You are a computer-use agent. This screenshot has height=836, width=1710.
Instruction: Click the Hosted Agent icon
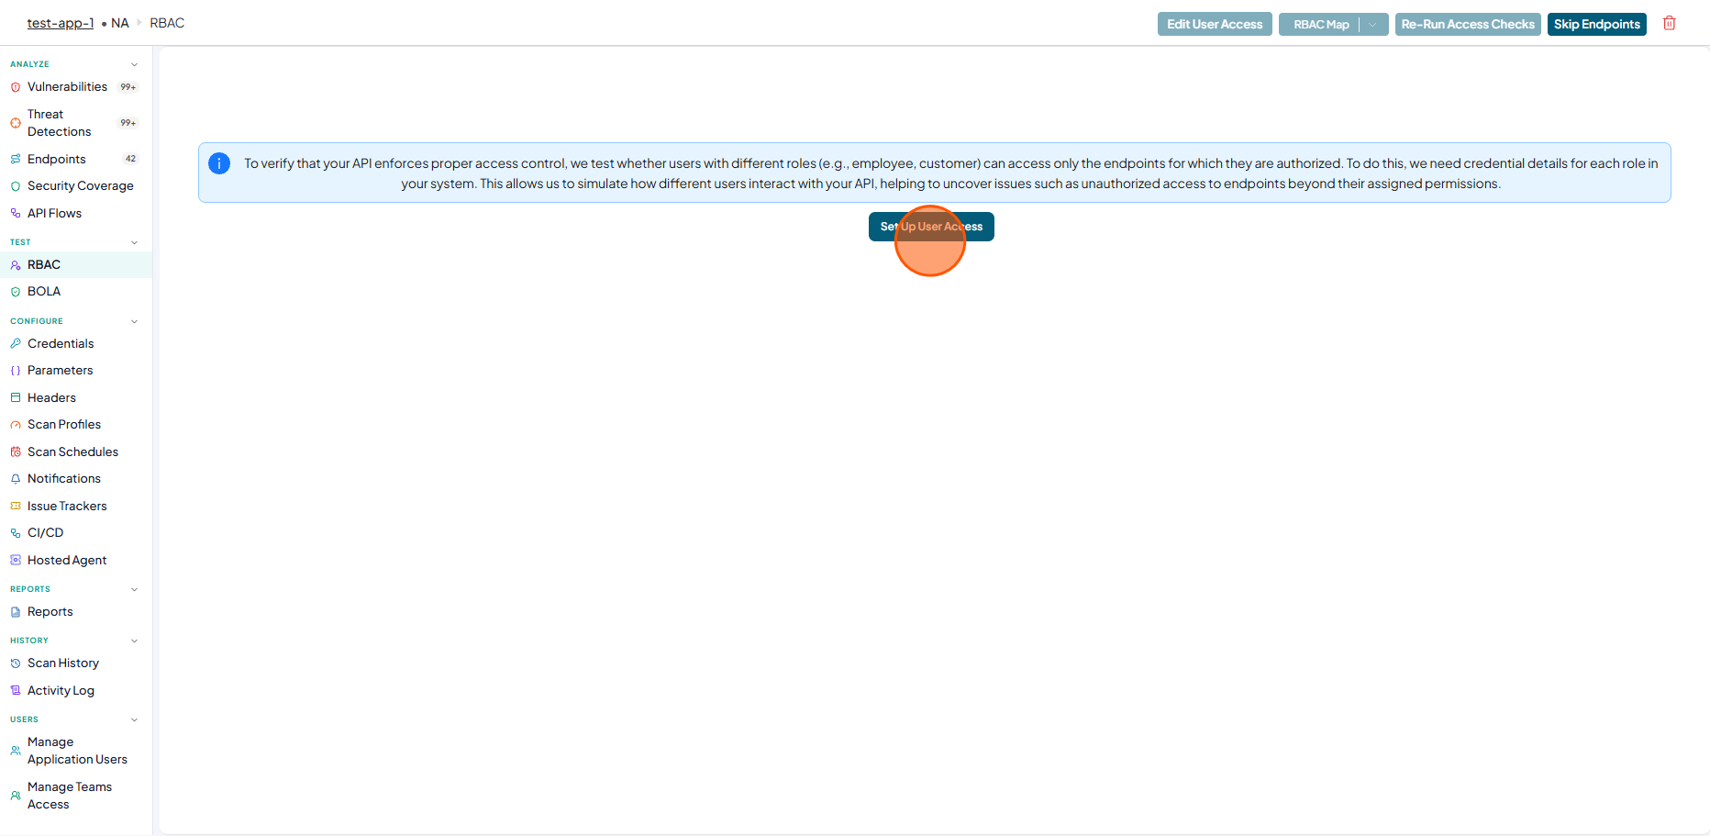pos(16,561)
